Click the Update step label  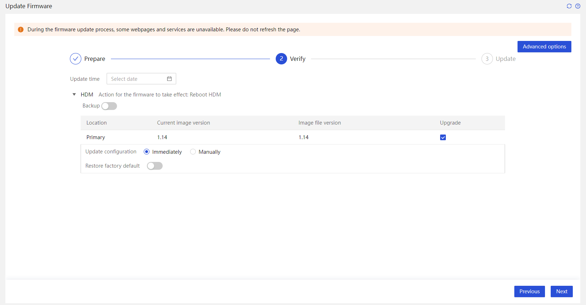[506, 59]
